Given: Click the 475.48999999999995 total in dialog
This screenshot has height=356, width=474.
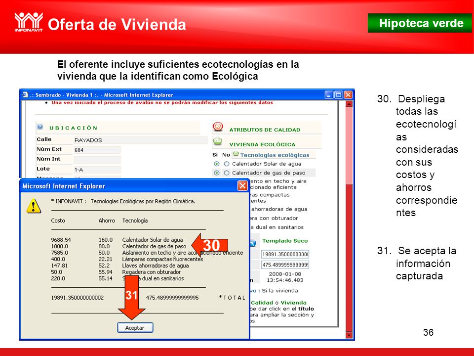Looking at the screenshot, I should 172,298.
